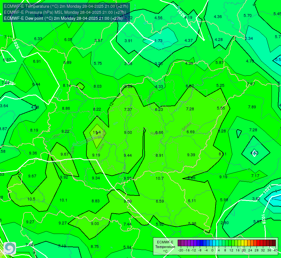Viewport: 281px width, 258px height.
Task: Click the map value '3.58'
Action: 128,64
